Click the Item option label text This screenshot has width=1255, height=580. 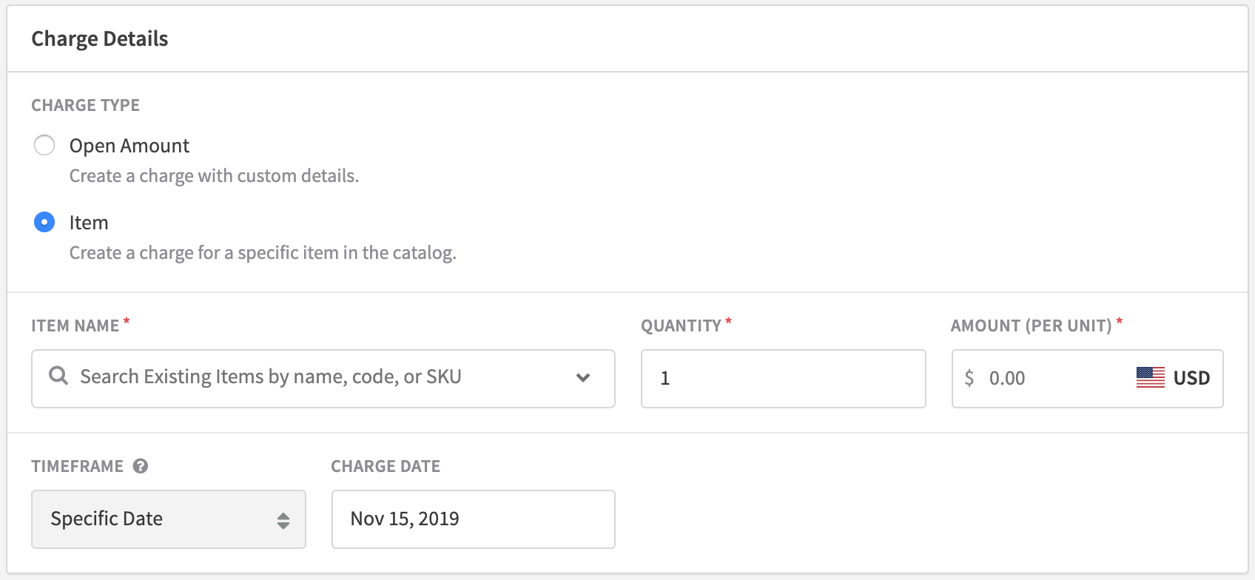(89, 223)
